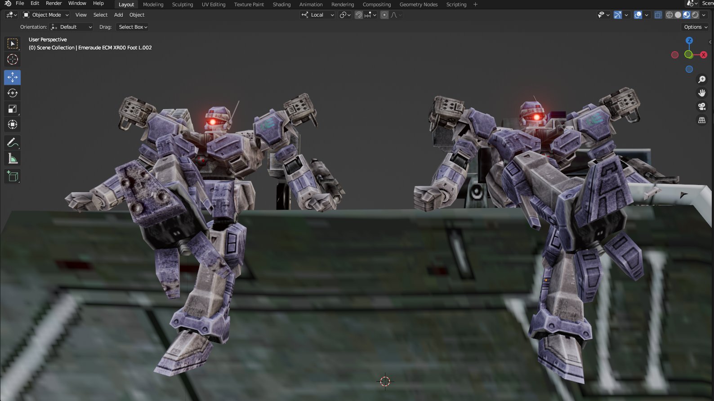Click the zoom magnifier viewport button
This screenshot has height=401, width=714.
702,79
